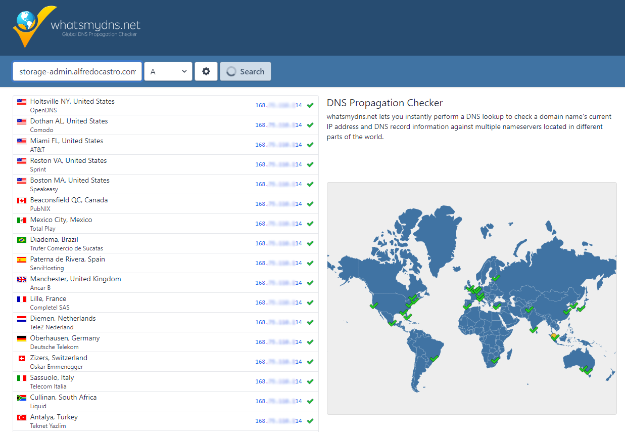Click the 'Trufer Comercio de Sucatas' text

(x=67, y=248)
